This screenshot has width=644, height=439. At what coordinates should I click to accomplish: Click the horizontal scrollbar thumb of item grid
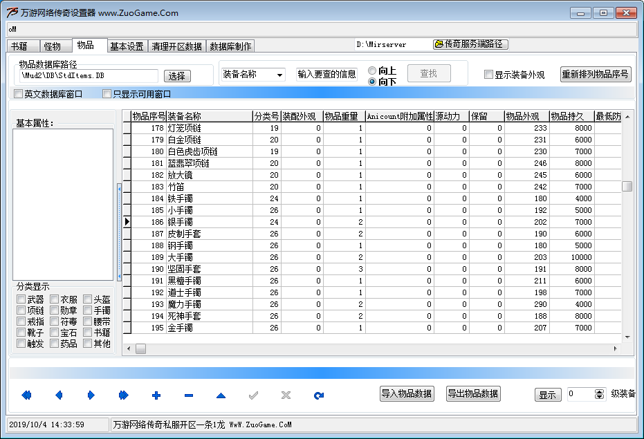141,348
